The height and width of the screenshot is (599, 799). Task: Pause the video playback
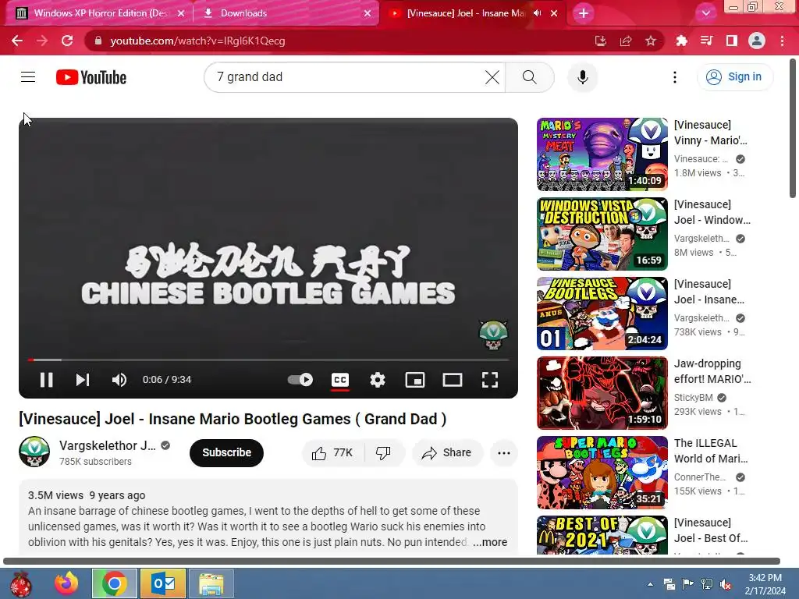[x=46, y=380]
